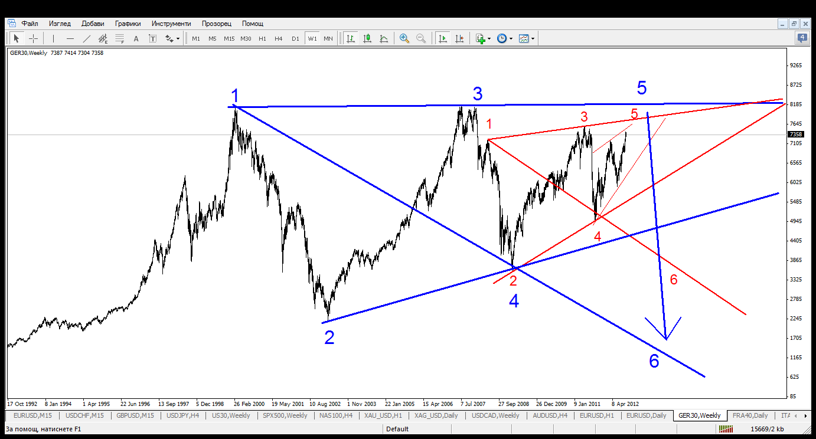The width and height of the screenshot is (816, 439).
Task: Open the chart templates menu
Action: point(524,38)
